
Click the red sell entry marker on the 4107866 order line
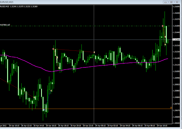click(162, 26)
